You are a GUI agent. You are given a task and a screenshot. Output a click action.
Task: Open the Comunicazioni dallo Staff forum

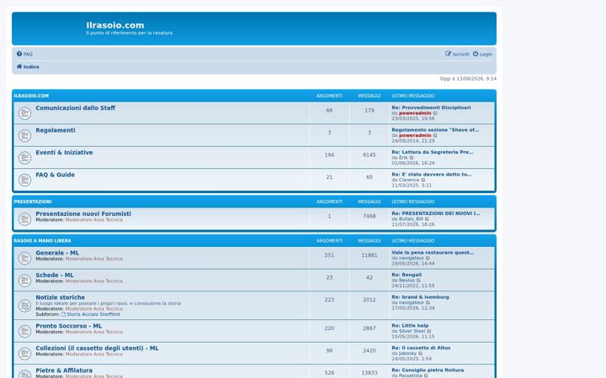(x=76, y=108)
